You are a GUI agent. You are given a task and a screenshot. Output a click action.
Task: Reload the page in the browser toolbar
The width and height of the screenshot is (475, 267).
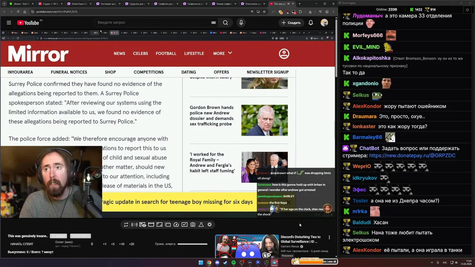(x=18, y=11)
